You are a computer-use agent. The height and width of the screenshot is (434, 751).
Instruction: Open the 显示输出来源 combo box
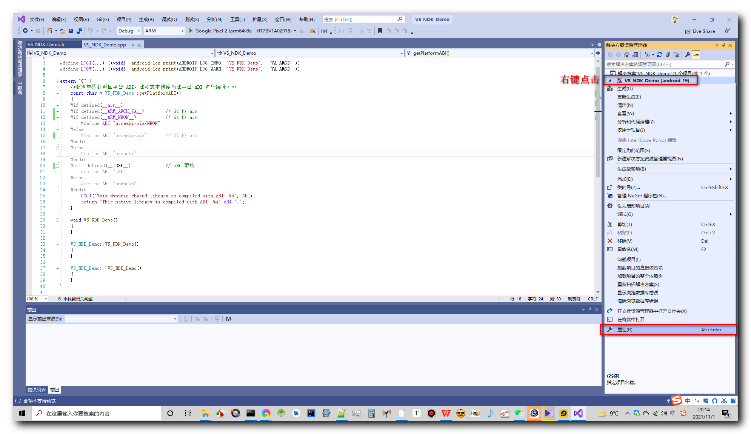pyautogui.click(x=121, y=319)
